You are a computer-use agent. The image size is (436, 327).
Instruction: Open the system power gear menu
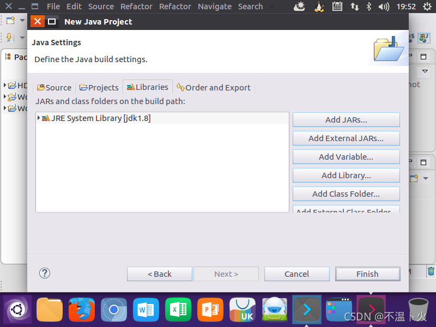click(x=427, y=7)
